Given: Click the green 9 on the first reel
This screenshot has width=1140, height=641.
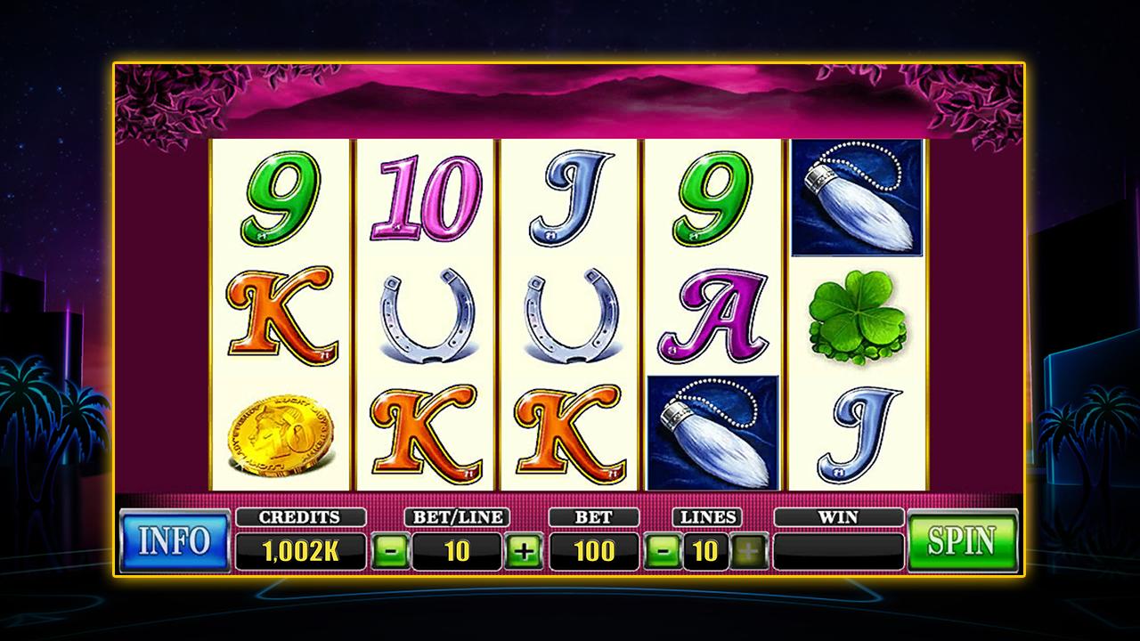Looking at the screenshot, I should coord(282,199).
